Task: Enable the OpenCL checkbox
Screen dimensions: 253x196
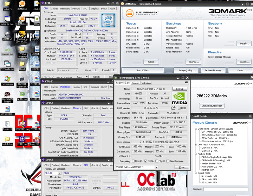Action: pyautogui.click(x=133, y=161)
